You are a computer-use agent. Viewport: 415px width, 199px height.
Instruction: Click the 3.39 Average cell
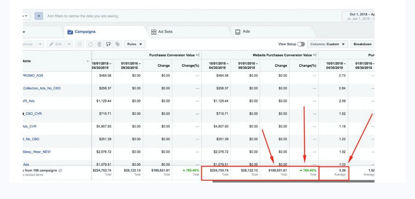pyautogui.click(x=334, y=173)
